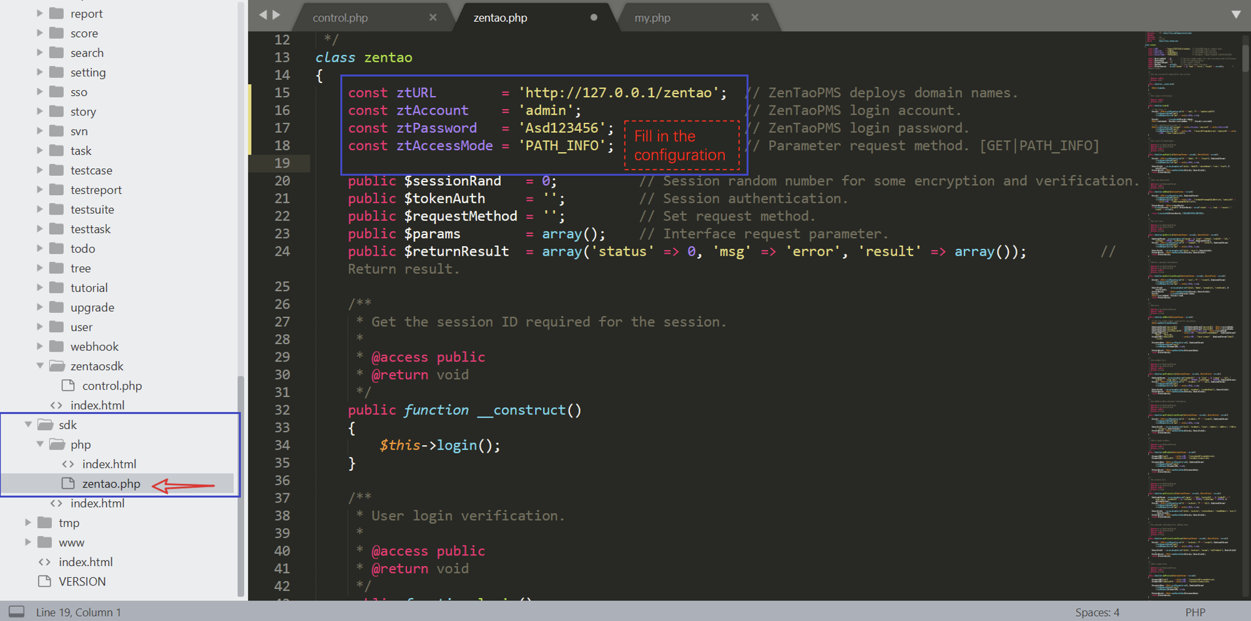Switch to the control.php tab
The height and width of the screenshot is (621, 1251).
pyautogui.click(x=340, y=17)
